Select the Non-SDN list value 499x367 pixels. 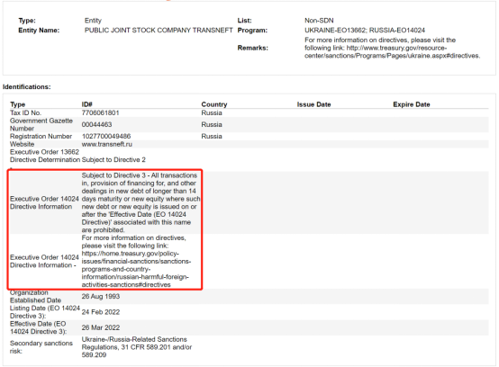[319, 21]
